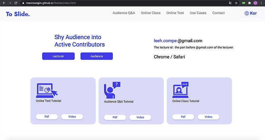The image size is (265, 140).
Task: Open the Chrome profile avatar
Action: [255, 3]
